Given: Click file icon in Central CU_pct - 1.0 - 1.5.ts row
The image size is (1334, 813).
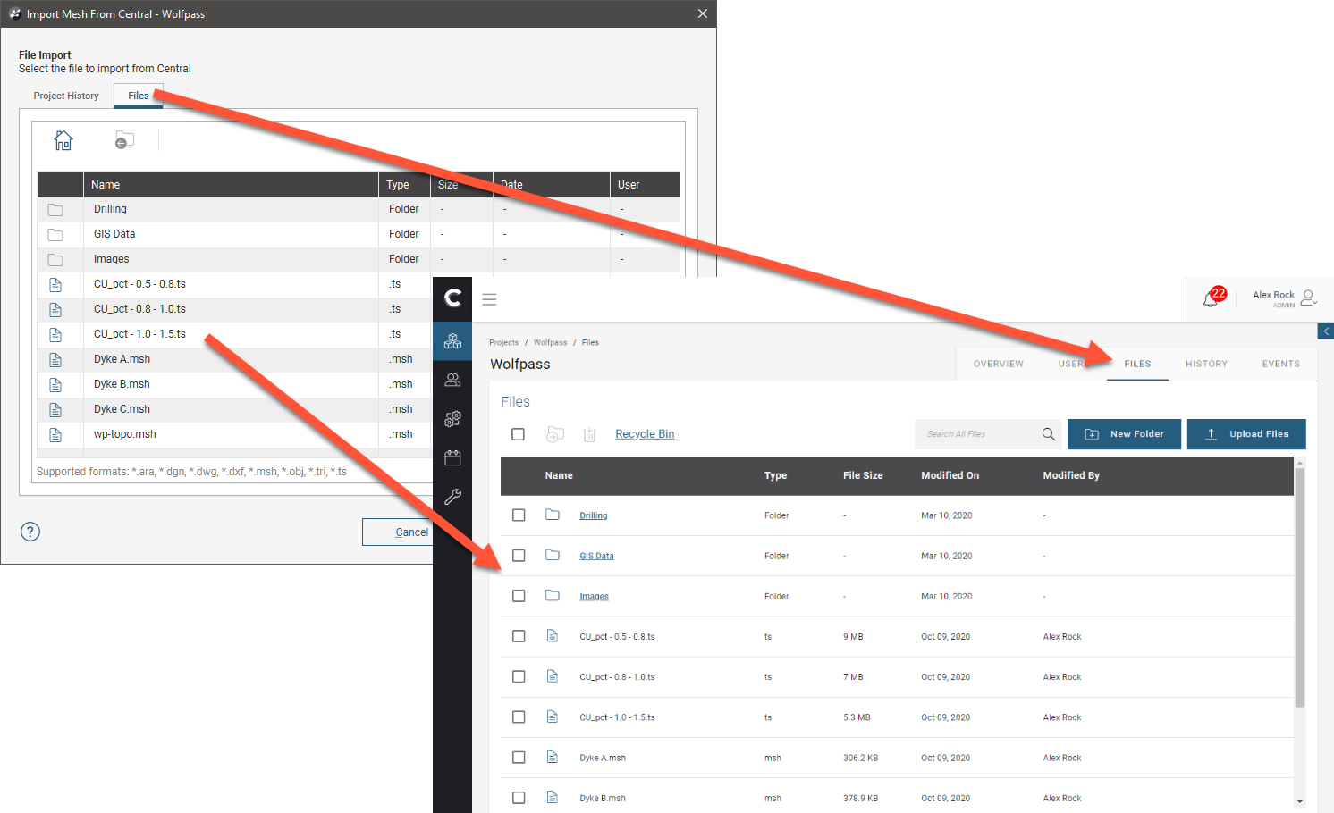Looking at the screenshot, I should [553, 717].
